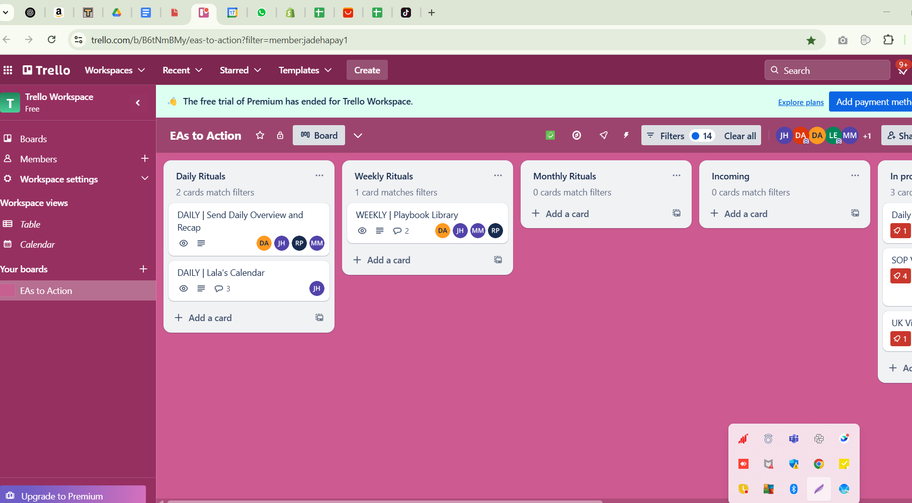
Task: Expand the Templates dropdown
Action: pos(305,70)
